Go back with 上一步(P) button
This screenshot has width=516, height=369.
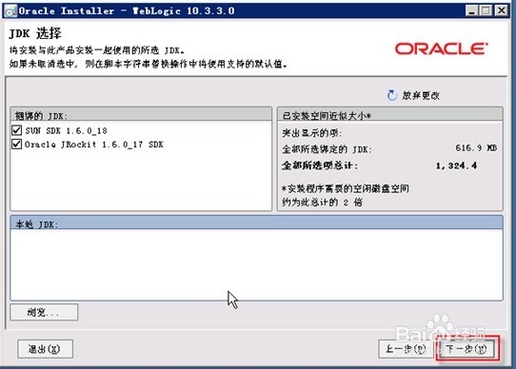406,349
